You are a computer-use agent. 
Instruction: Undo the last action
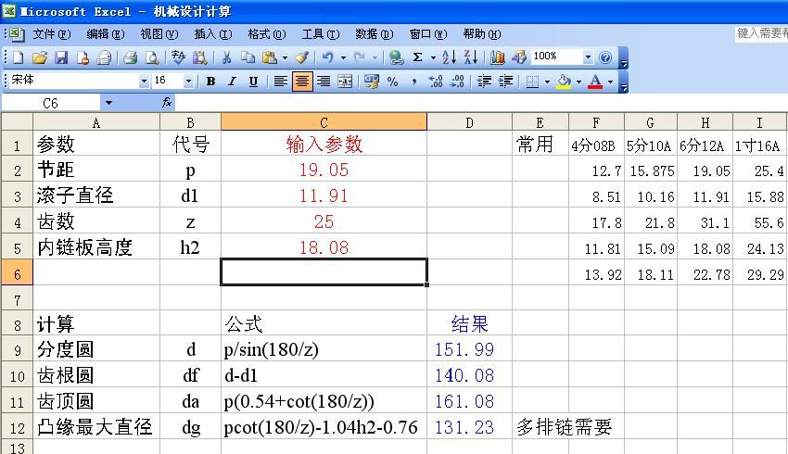[328, 57]
